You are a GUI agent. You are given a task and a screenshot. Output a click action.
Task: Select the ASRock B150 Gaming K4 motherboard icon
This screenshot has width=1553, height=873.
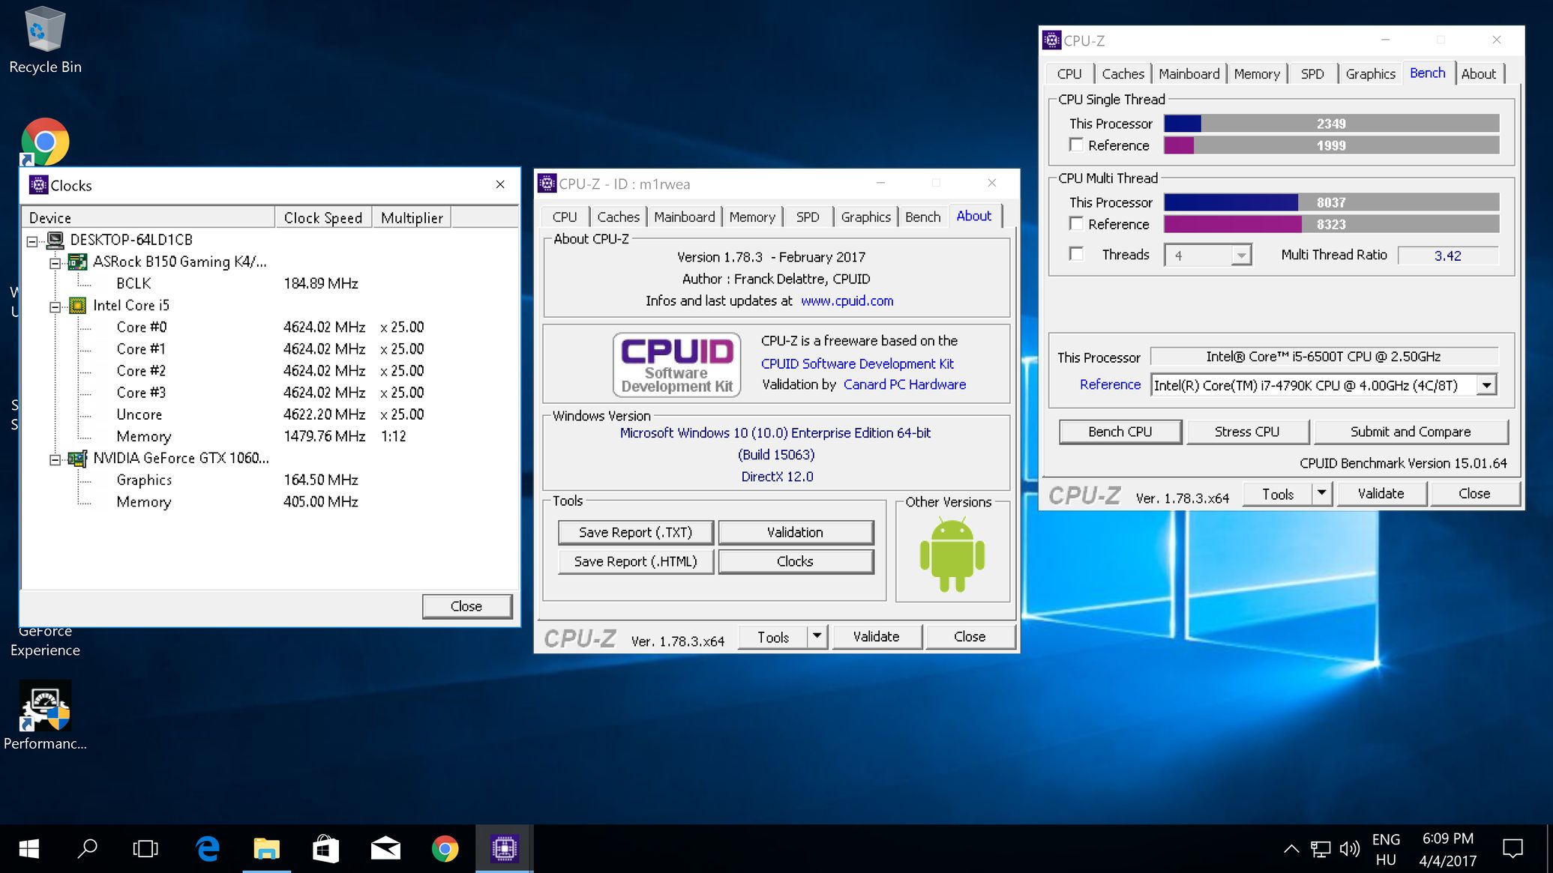[77, 262]
